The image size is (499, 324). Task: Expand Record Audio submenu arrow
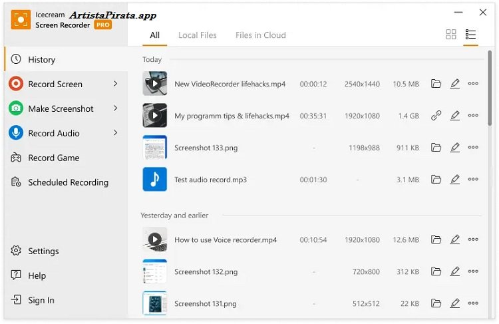coord(116,133)
